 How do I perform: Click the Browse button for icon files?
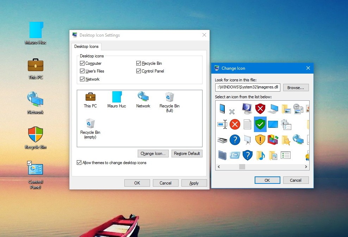[296, 87]
